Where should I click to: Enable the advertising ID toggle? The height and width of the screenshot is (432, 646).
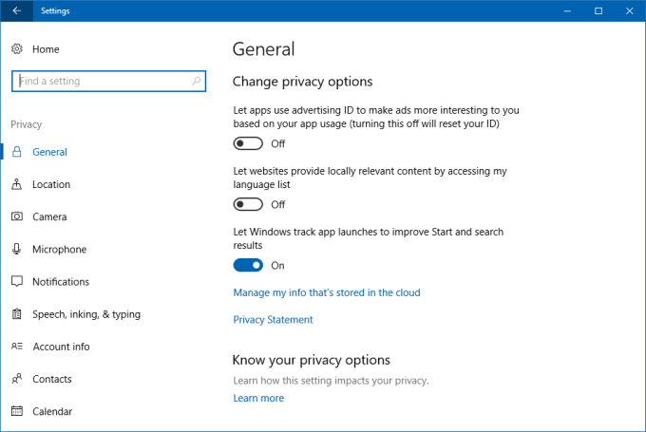248,143
